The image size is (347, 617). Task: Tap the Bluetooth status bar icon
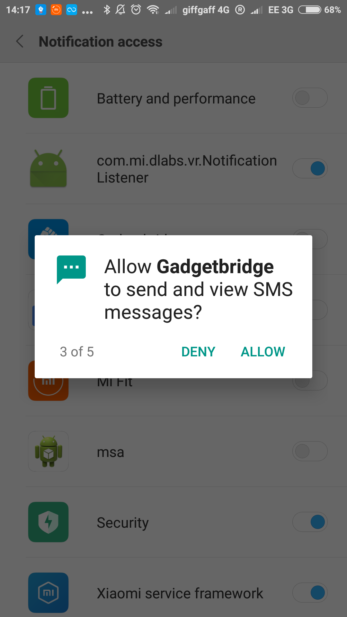click(107, 10)
